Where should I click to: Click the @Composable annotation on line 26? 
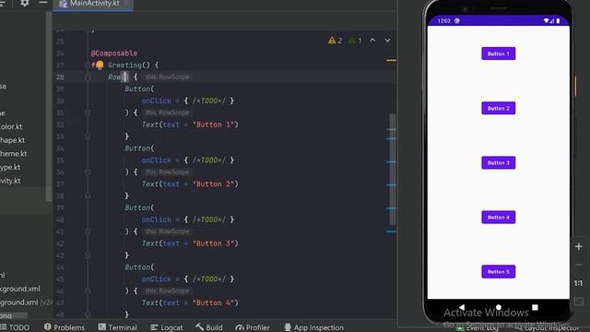pyautogui.click(x=114, y=53)
